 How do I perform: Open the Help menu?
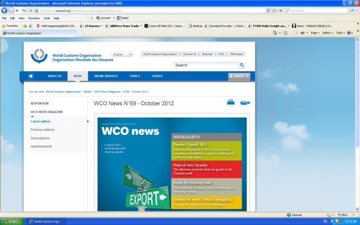(x=57, y=18)
